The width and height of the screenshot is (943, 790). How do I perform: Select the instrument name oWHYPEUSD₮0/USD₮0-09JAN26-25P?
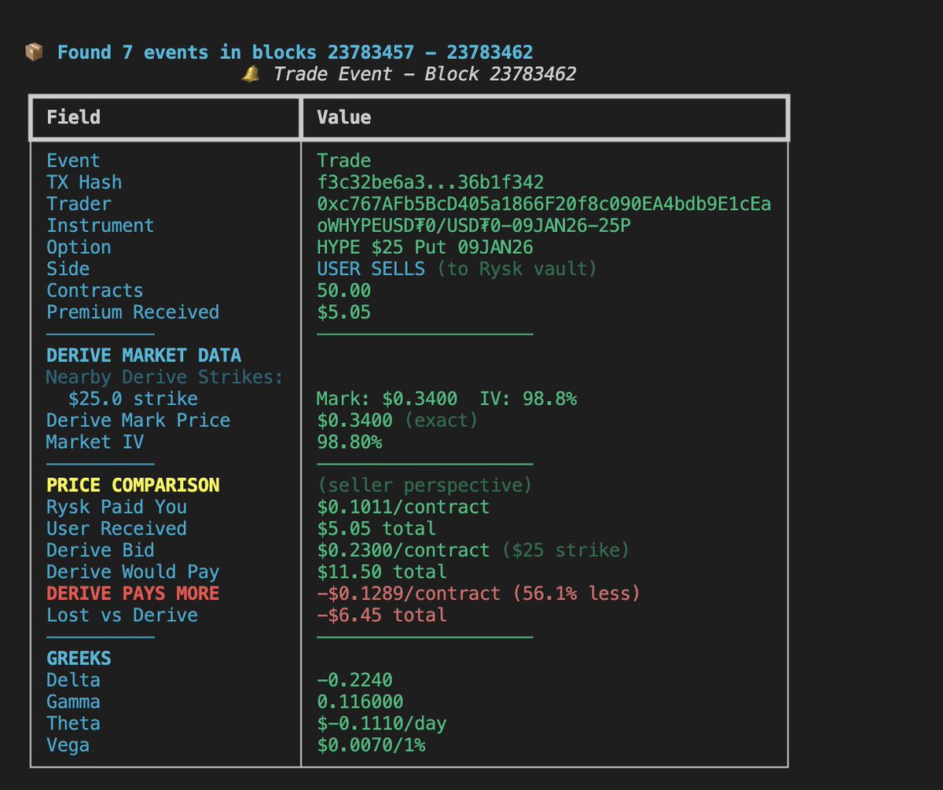coord(474,226)
